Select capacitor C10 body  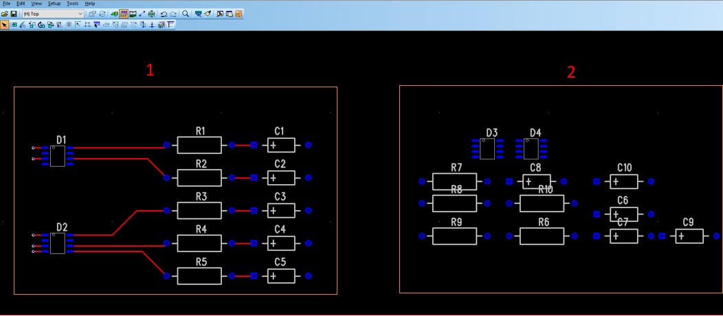click(x=624, y=181)
